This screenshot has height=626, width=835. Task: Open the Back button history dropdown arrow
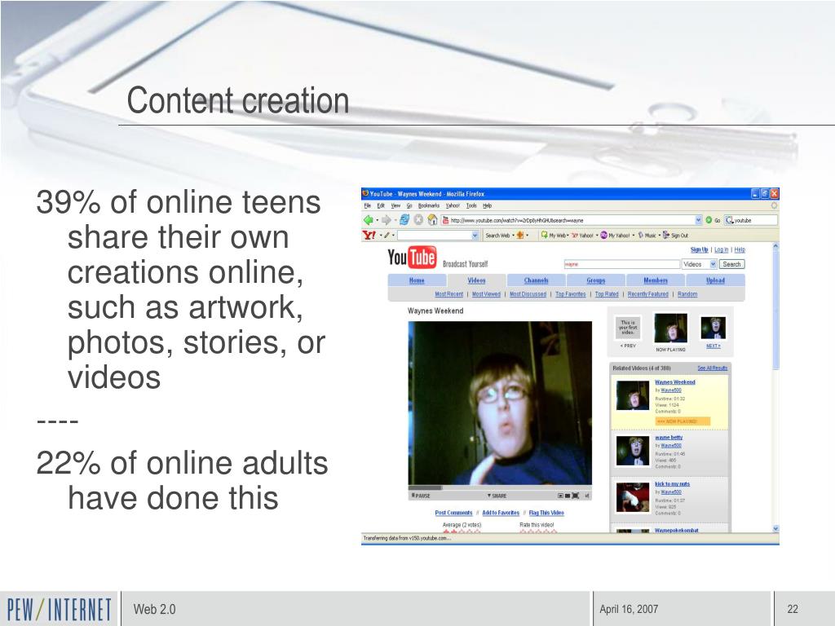377,220
